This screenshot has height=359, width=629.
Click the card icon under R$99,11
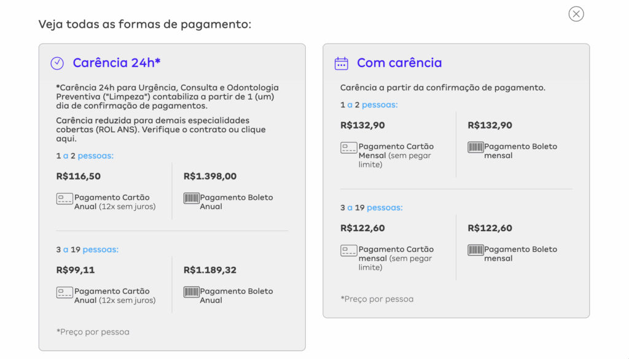pos(64,293)
